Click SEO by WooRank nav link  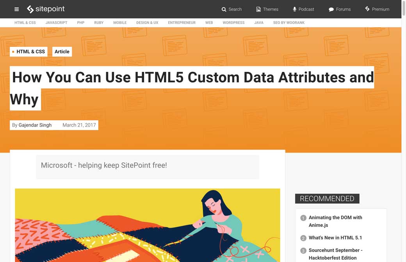[x=288, y=23]
